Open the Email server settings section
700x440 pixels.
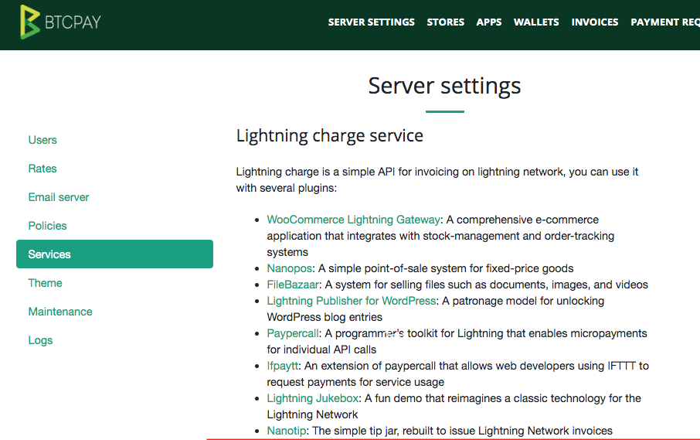click(x=59, y=197)
